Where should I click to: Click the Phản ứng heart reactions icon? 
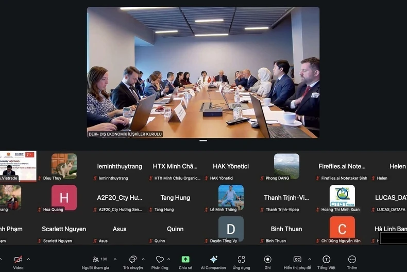coord(160,260)
